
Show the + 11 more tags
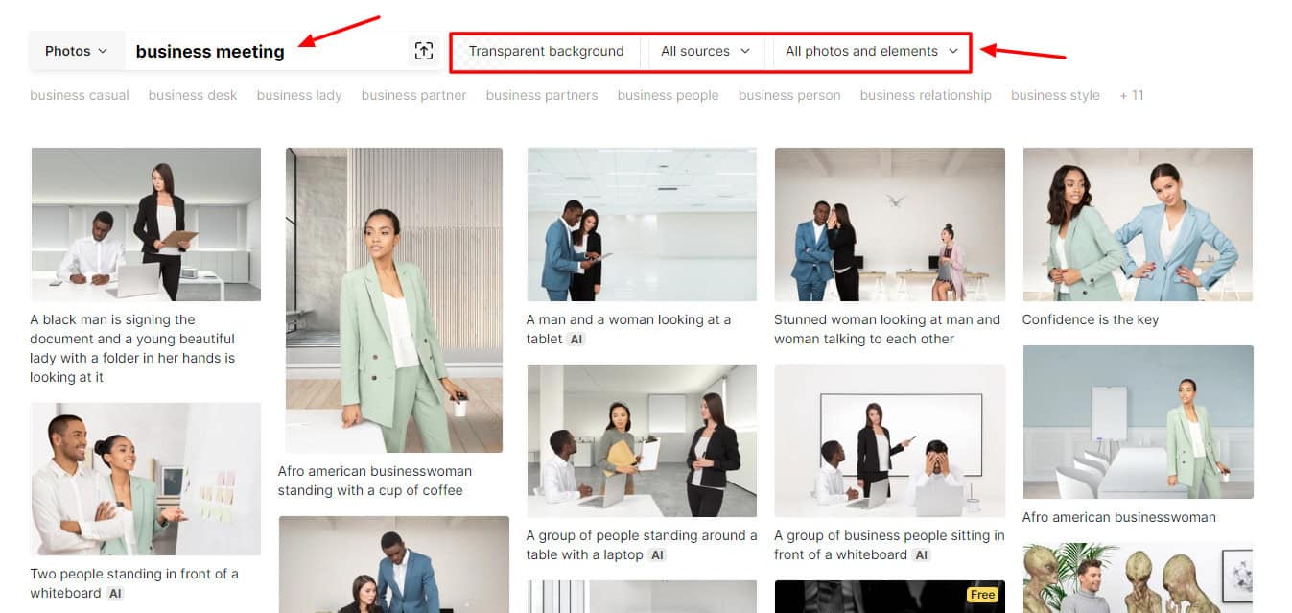click(x=1132, y=95)
